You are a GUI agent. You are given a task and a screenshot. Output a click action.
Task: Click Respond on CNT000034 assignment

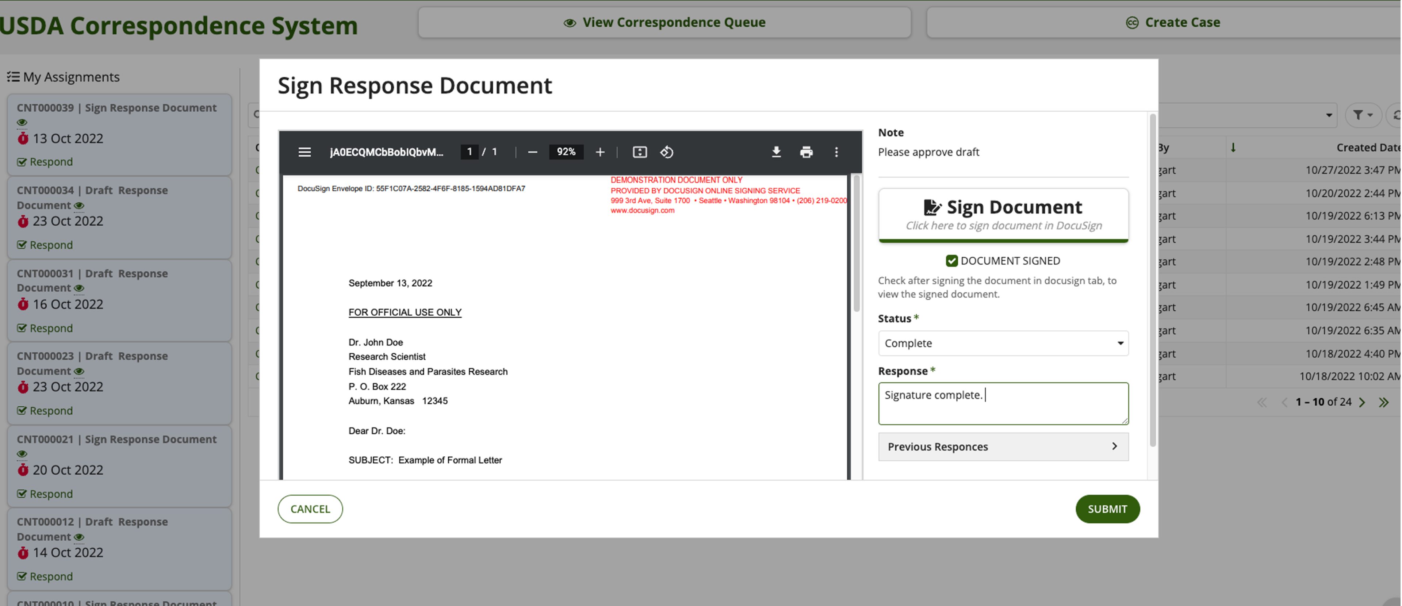45,245
